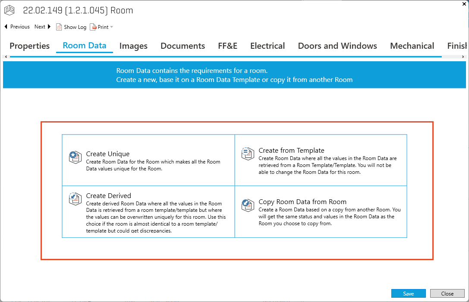
Task: Click the application logo in title bar
Action: click(x=9, y=10)
